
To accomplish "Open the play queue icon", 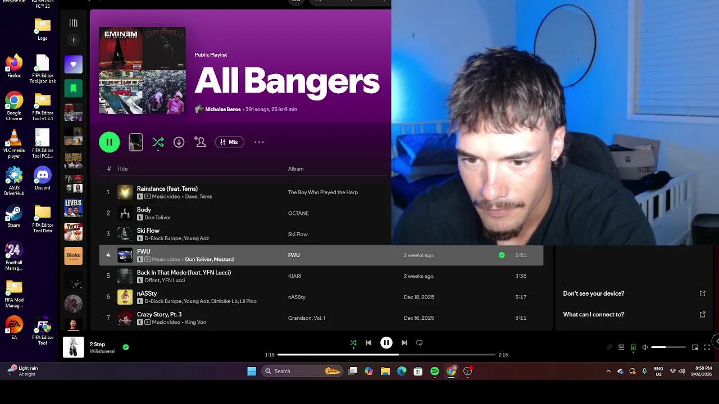I will tap(621, 347).
